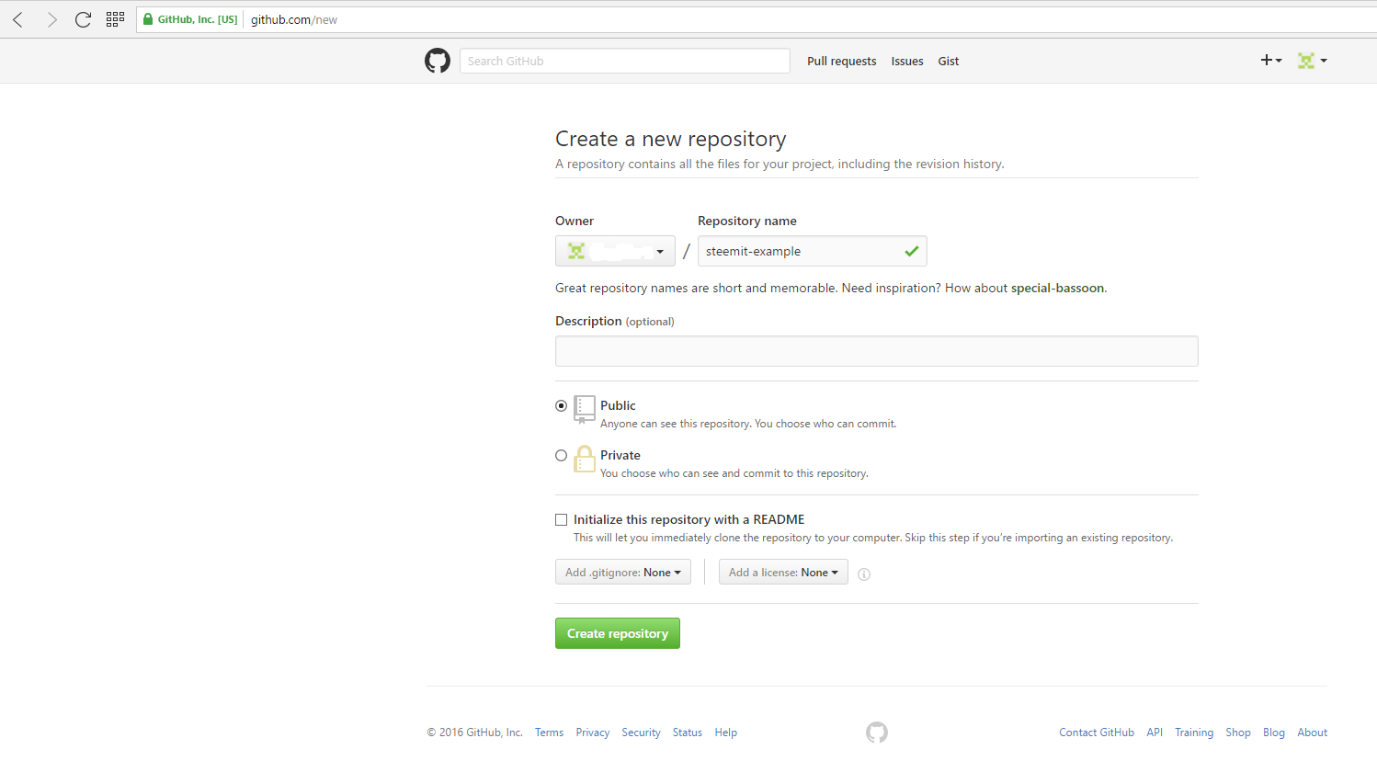
Task: Check Initialize this repository with a README
Action: tap(561, 519)
